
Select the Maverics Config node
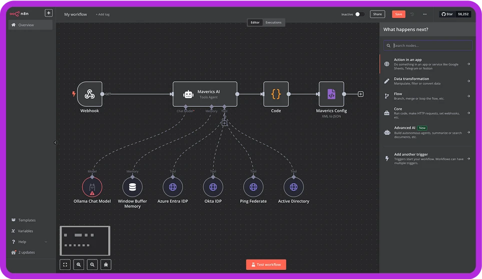coord(331,94)
